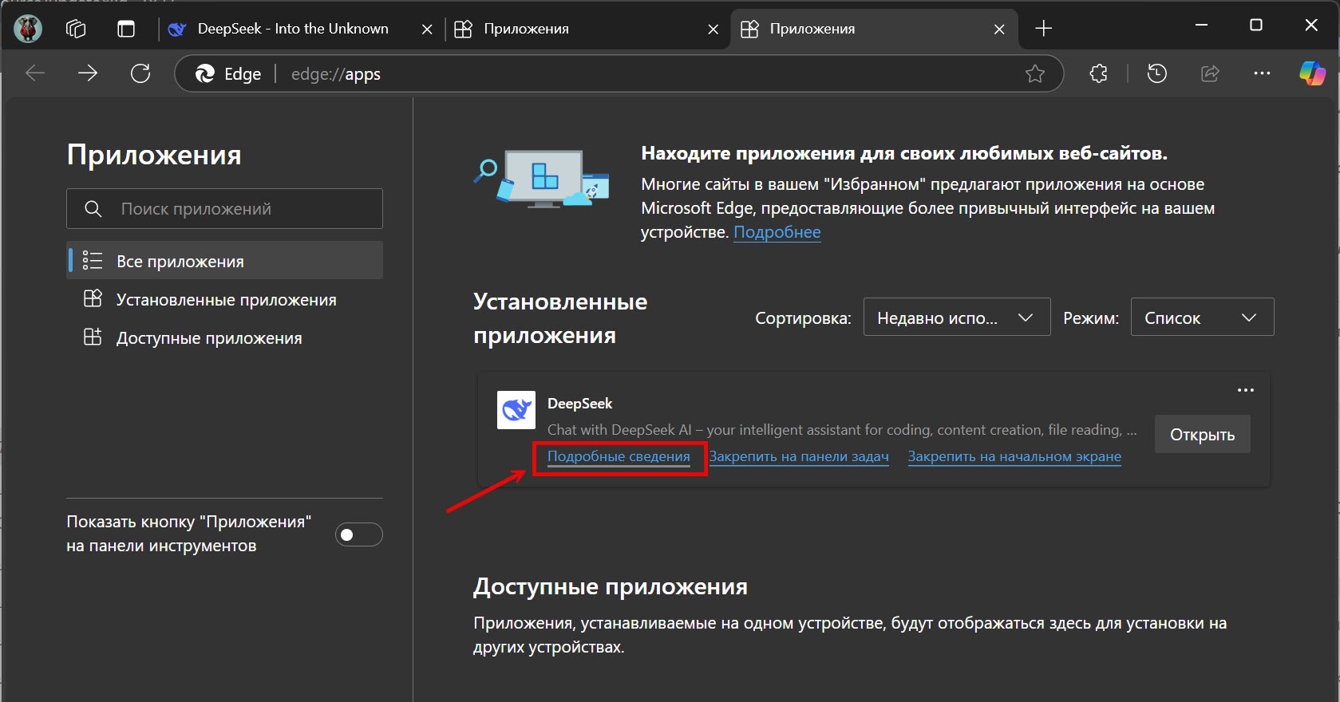Close the active Приложения tab

pyautogui.click(x=999, y=30)
